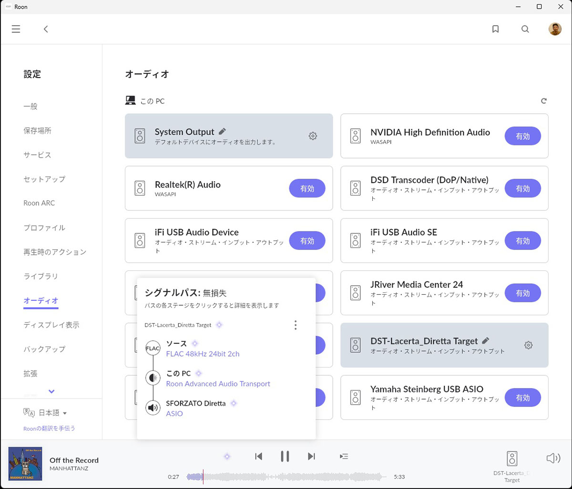
Task: Enable Yamaha Steinberg USB ASIO
Action: pyautogui.click(x=523, y=398)
